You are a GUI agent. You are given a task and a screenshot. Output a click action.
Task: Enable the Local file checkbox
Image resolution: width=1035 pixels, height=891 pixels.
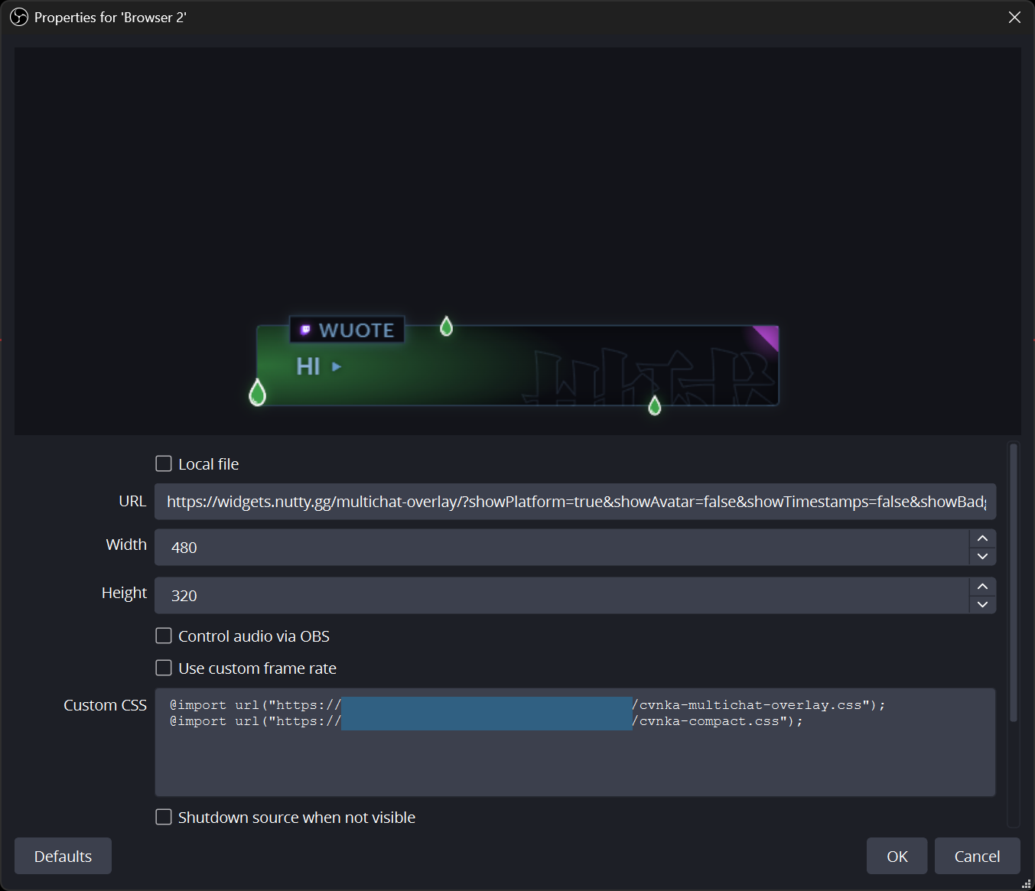(164, 463)
